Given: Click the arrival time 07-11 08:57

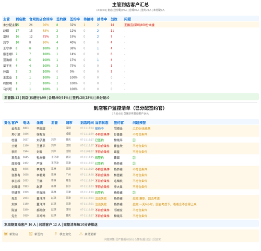Looking at the screenshot, I should [x=87, y=151].
